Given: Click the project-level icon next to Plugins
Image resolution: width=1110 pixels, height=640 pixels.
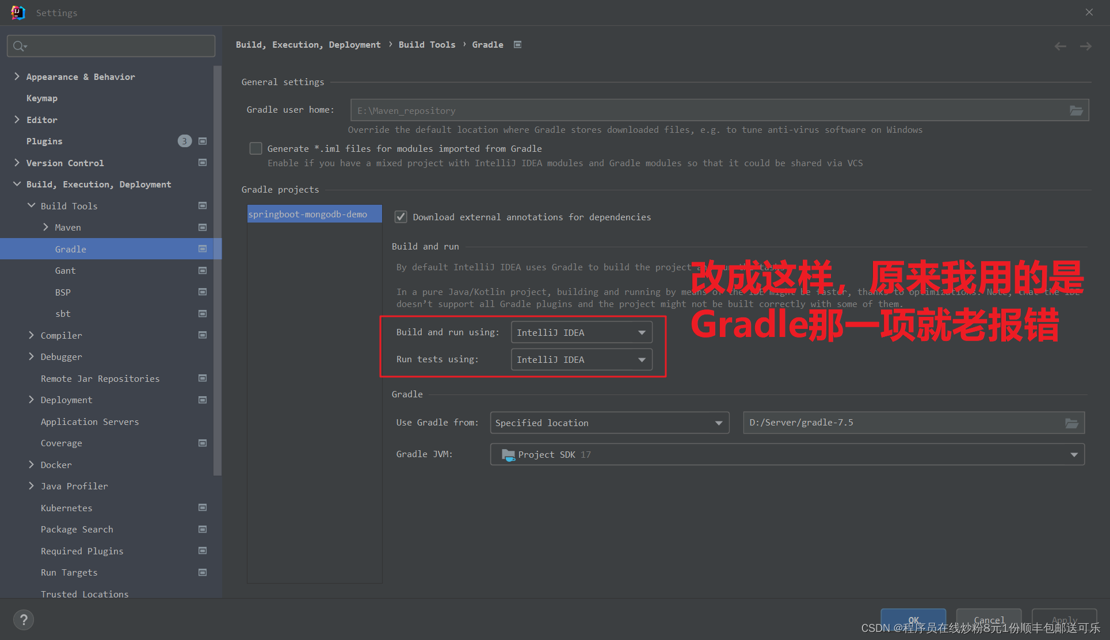Looking at the screenshot, I should tap(203, 141).
